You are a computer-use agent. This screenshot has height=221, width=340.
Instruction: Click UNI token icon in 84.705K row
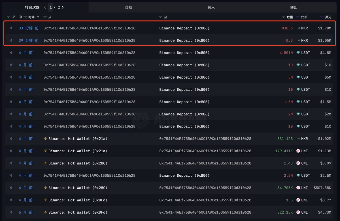tap(298, 188)
